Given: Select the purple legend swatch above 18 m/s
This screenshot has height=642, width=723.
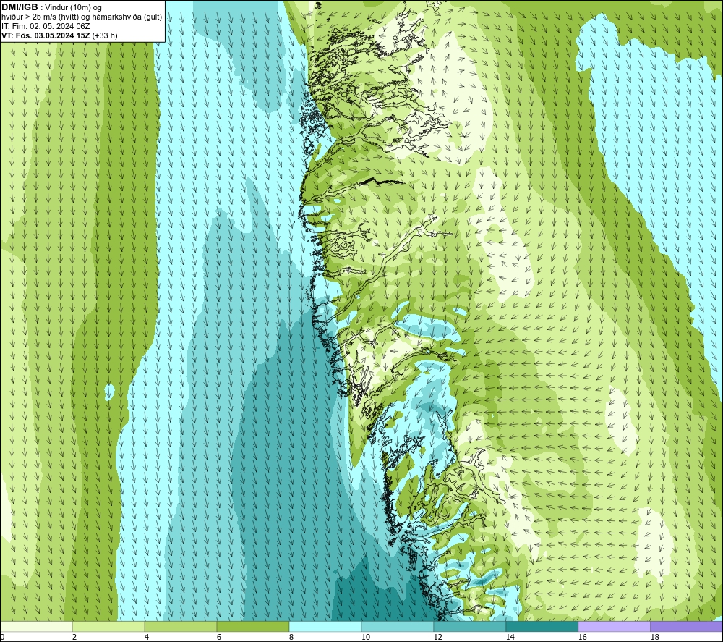Looking at the screenshot, I should coord(686,626).
